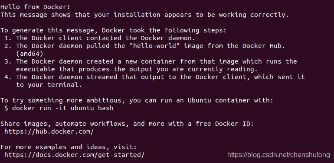Click 'To generate this message' heading line
334x163 pixels.
tap(113, 30)
